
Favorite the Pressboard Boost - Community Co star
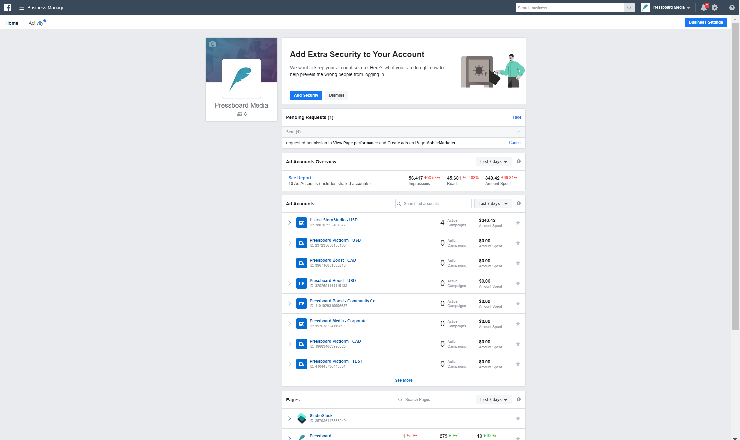click(518, 303)
